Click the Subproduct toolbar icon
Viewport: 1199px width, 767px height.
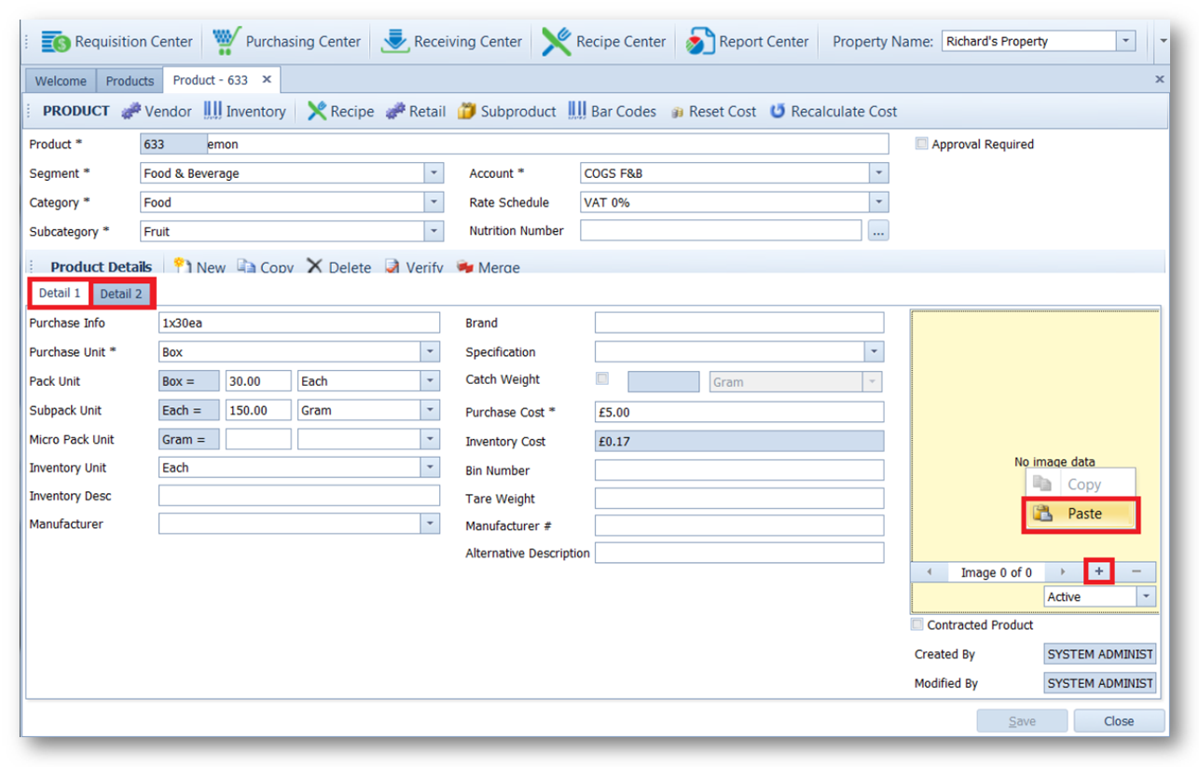[467, 111]
